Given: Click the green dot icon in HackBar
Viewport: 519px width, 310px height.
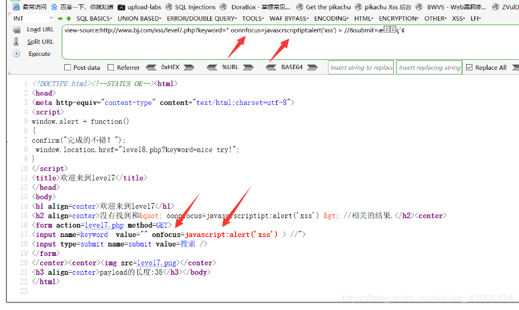Looking at the screenshot, I should 69,18.
